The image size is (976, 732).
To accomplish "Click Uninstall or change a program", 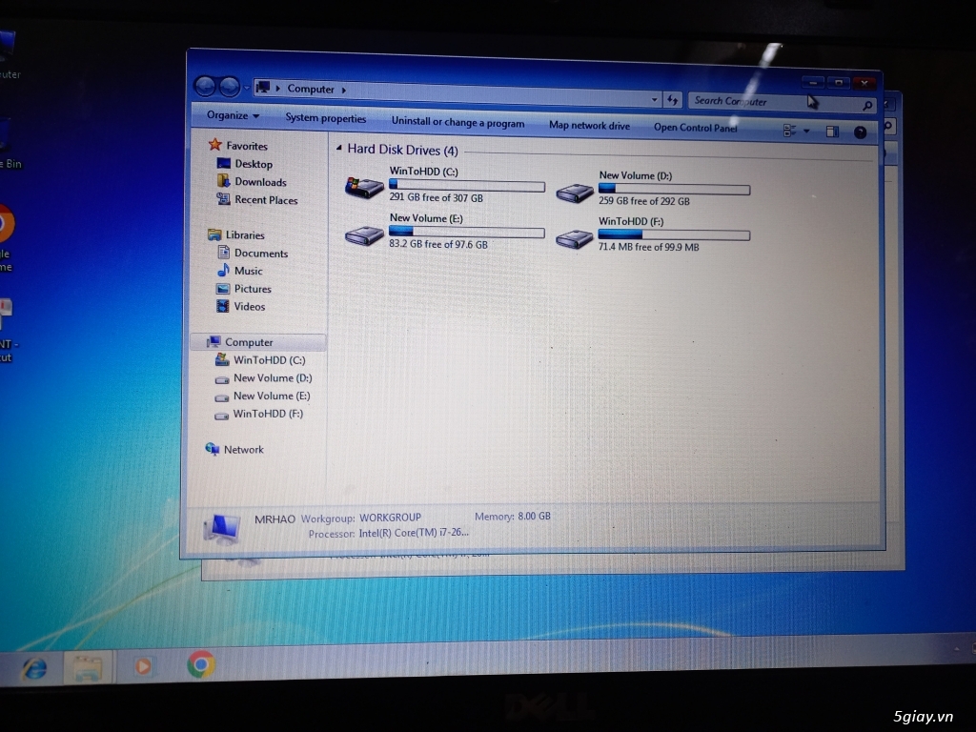I will pos(458,123).
